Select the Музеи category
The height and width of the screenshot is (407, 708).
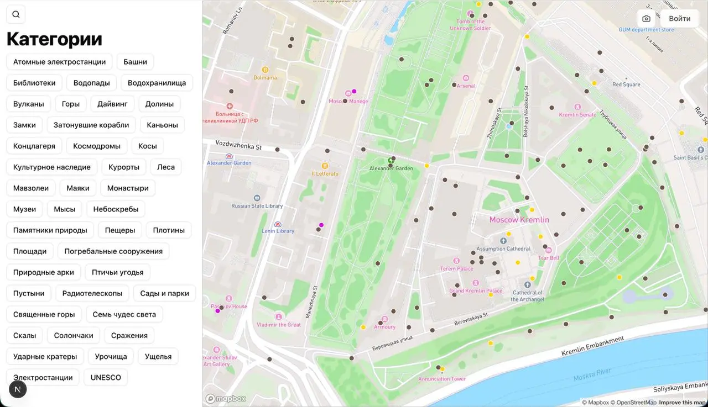click(x=25, y=209)
